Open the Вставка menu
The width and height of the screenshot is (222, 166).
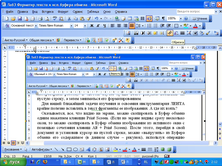coord(47,12)
